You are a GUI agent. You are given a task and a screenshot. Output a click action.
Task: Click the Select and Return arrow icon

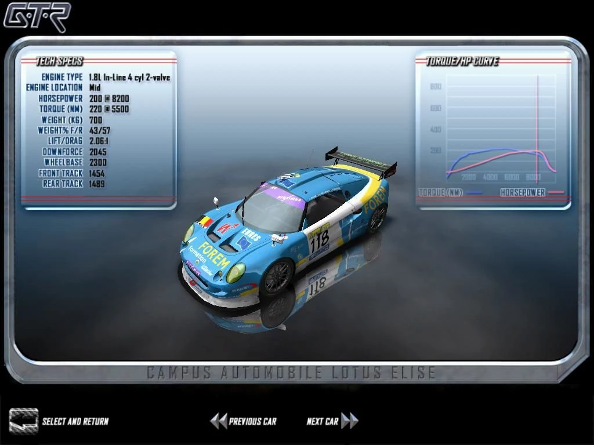[24, 421]
